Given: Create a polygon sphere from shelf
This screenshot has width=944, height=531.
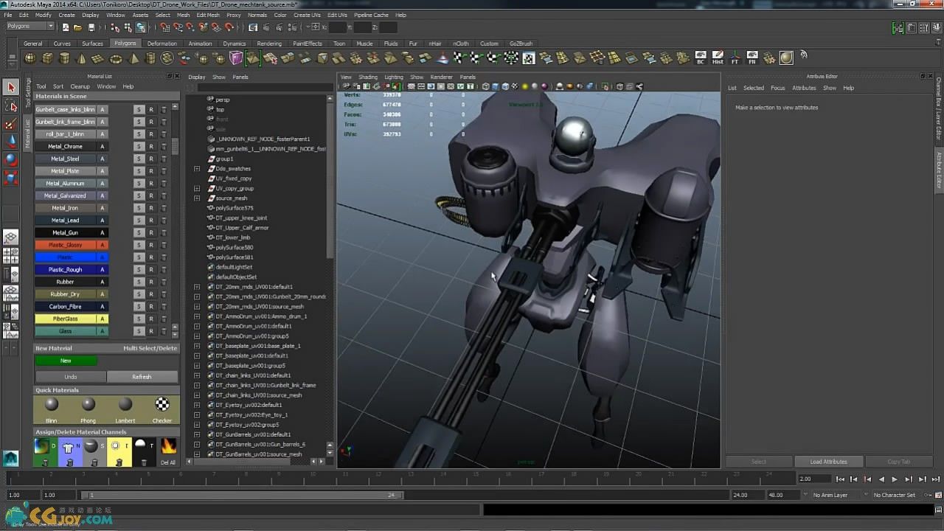Looking at the screenshot, I should [30, 58].
